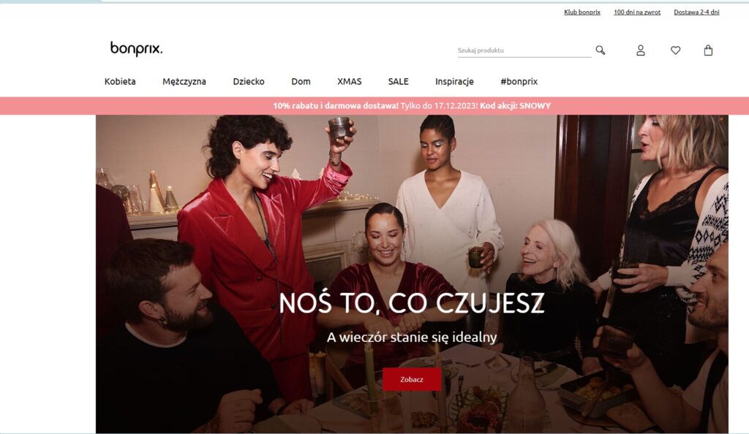749x434 pixels.
Task: Focus the Szukaj produktu search field
Action: 524,50
